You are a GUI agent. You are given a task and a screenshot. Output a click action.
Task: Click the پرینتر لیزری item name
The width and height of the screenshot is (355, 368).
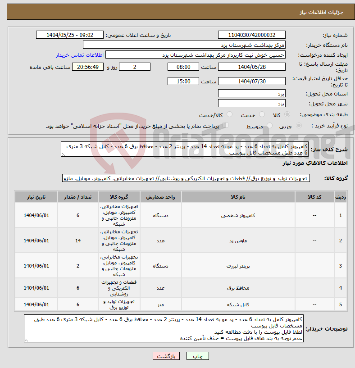pos(238,266)
